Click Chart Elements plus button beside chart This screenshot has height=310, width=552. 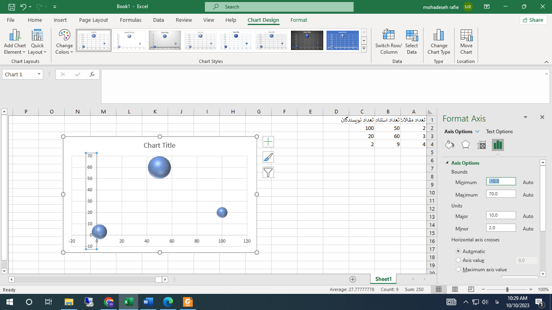(268, 142)
